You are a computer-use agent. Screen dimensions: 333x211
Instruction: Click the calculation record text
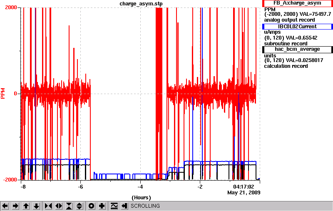286,66
